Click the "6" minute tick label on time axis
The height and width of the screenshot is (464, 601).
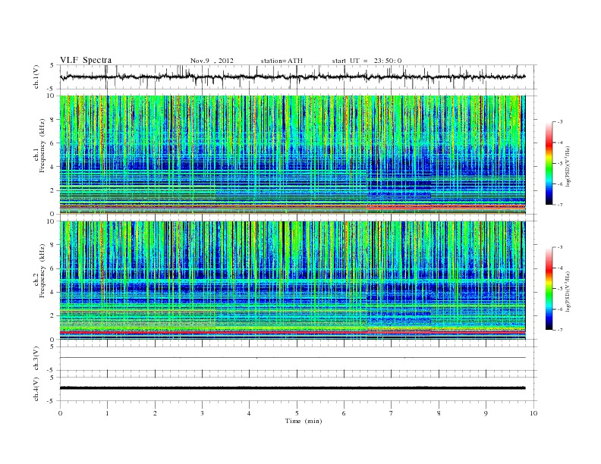point(345,413)
